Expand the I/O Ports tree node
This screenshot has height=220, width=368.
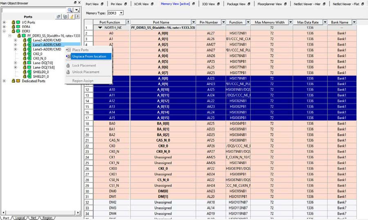pyautogui.click(x=4, y=22)
